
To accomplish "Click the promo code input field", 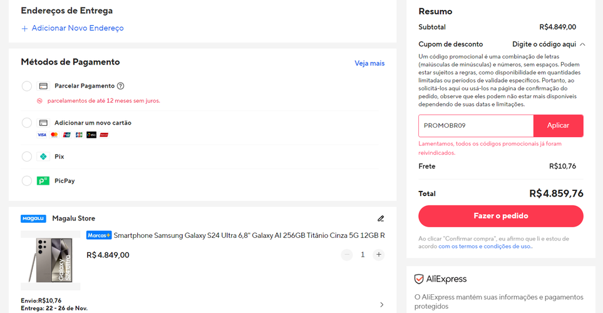I will click(x=476, y=126).
